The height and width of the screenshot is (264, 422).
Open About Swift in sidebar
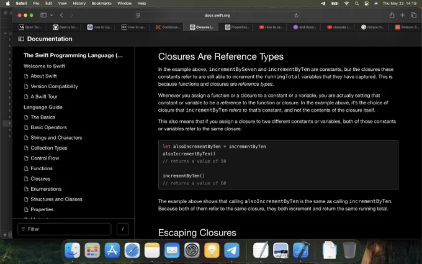click(43, 76)
